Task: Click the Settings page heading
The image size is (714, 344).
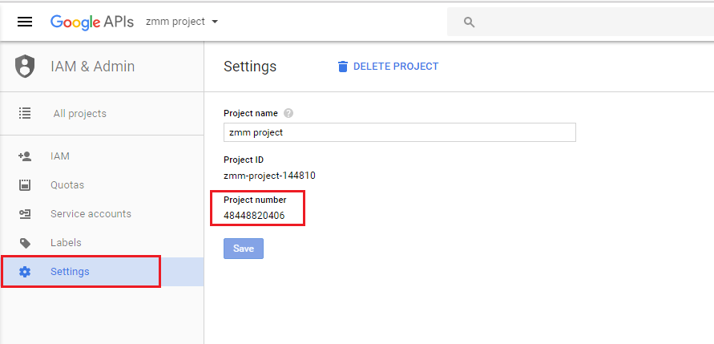Action: coord(250,67)
